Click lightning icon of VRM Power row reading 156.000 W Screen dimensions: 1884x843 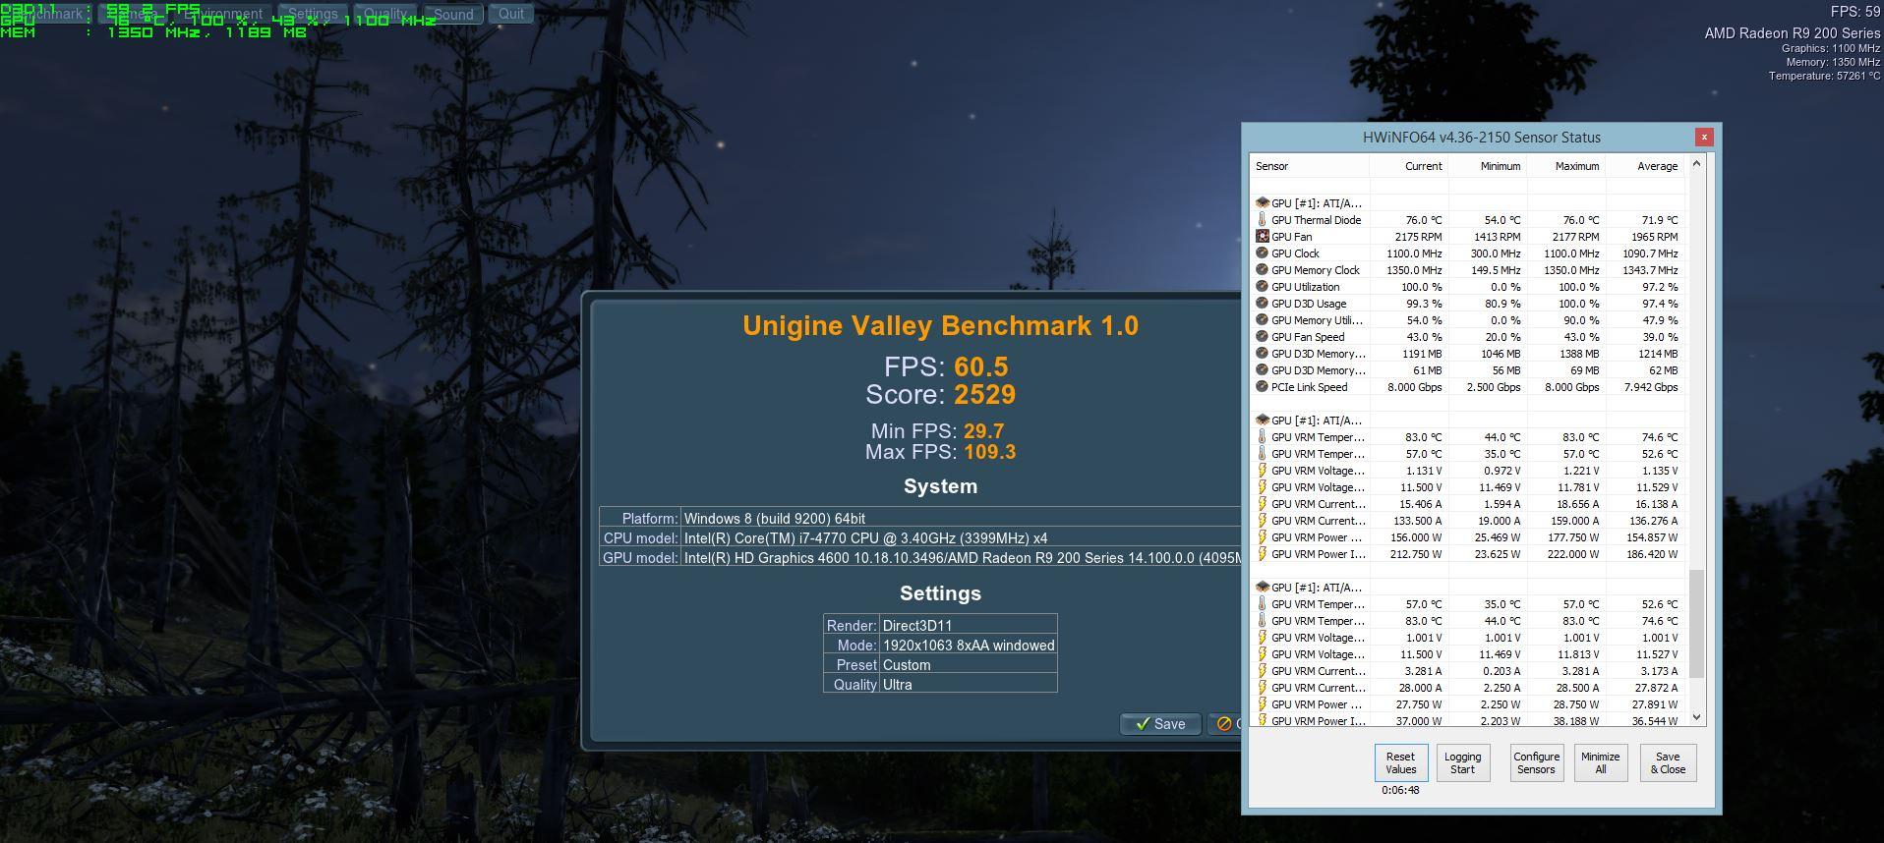click(x=1262, y=537)
